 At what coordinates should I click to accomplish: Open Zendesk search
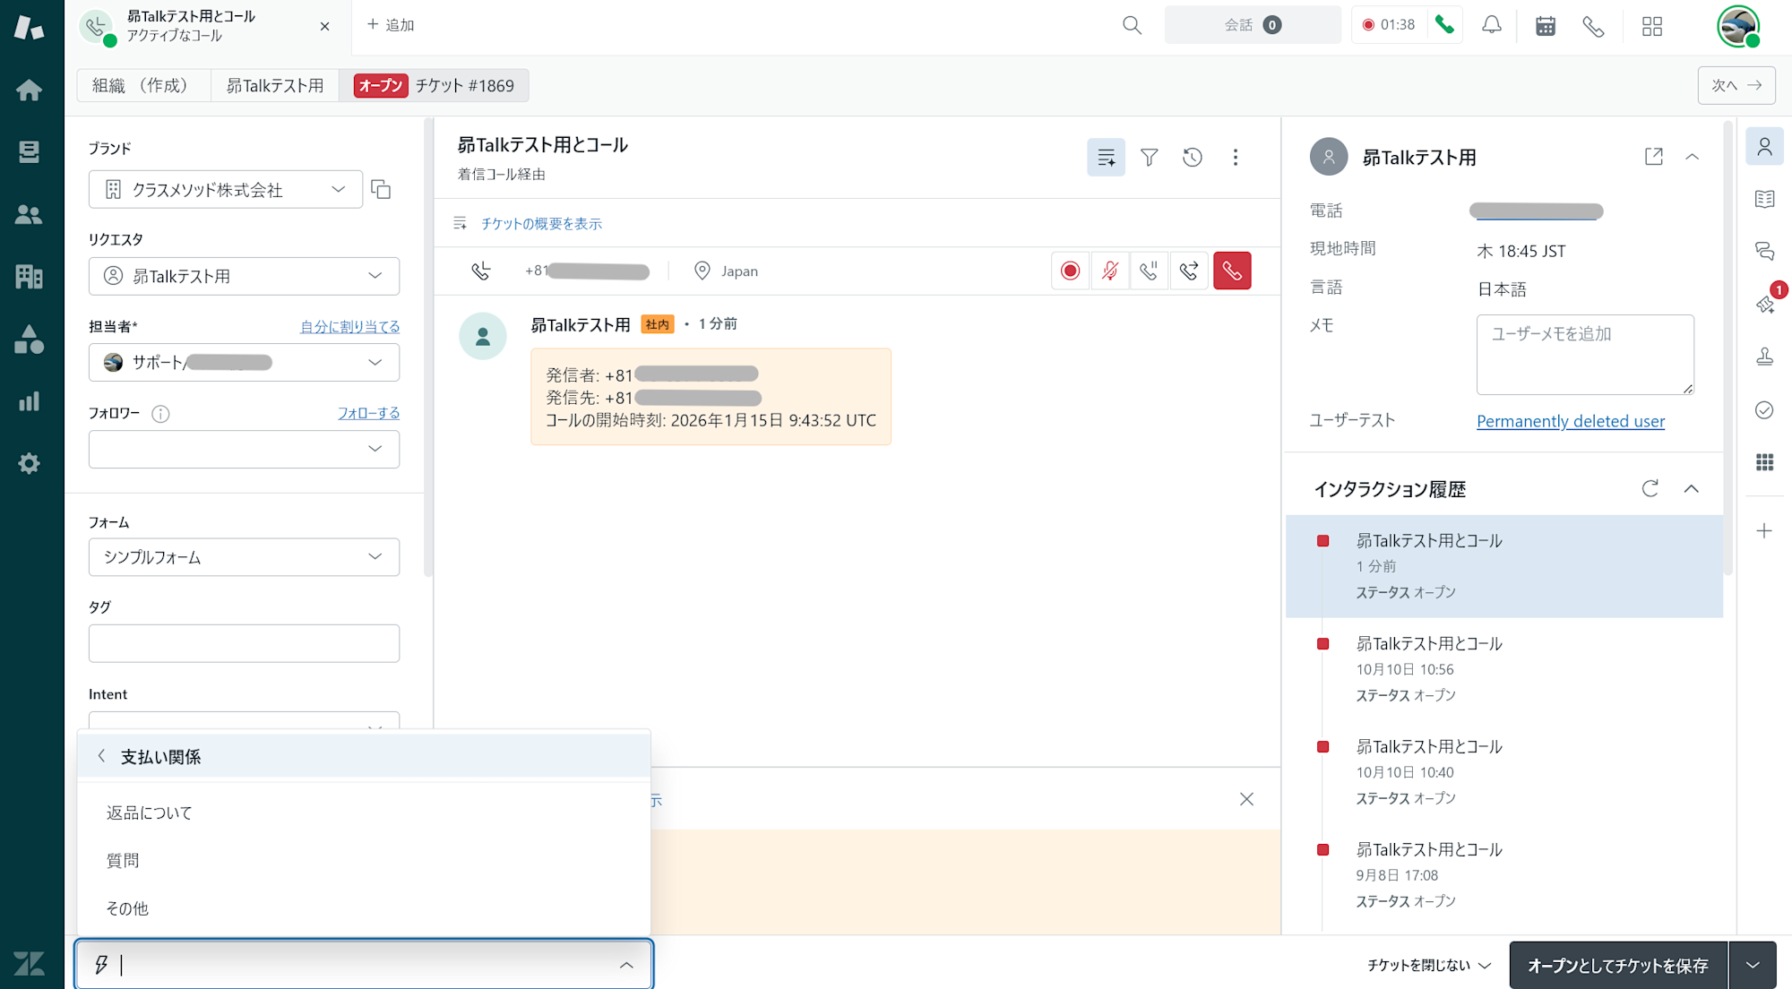(1131, 25)
